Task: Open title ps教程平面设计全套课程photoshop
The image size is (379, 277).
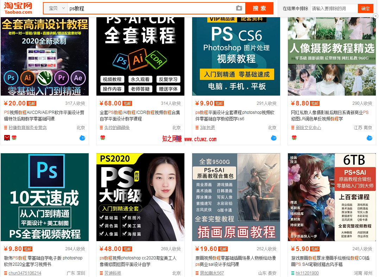Action: (x=235, y=116)
